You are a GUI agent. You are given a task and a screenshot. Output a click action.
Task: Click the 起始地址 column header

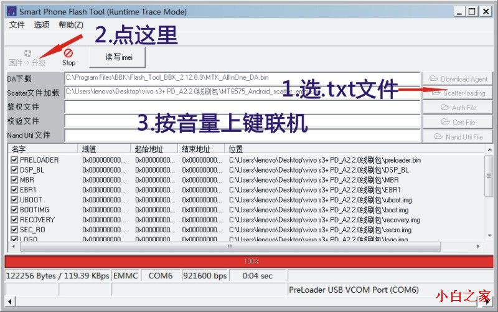[x=154, y=149]
